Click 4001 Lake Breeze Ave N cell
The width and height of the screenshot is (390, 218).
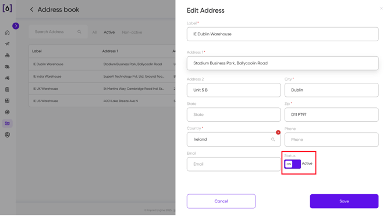[x=120, y=101]
